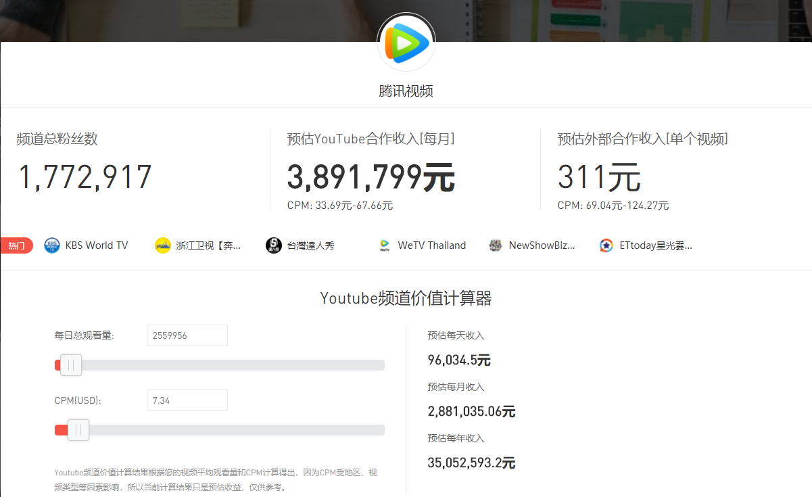Click the 腾讯视频 channel avatar icon
Screen dimensions: 812x497
pyautogui.click(x=406, y=41)
